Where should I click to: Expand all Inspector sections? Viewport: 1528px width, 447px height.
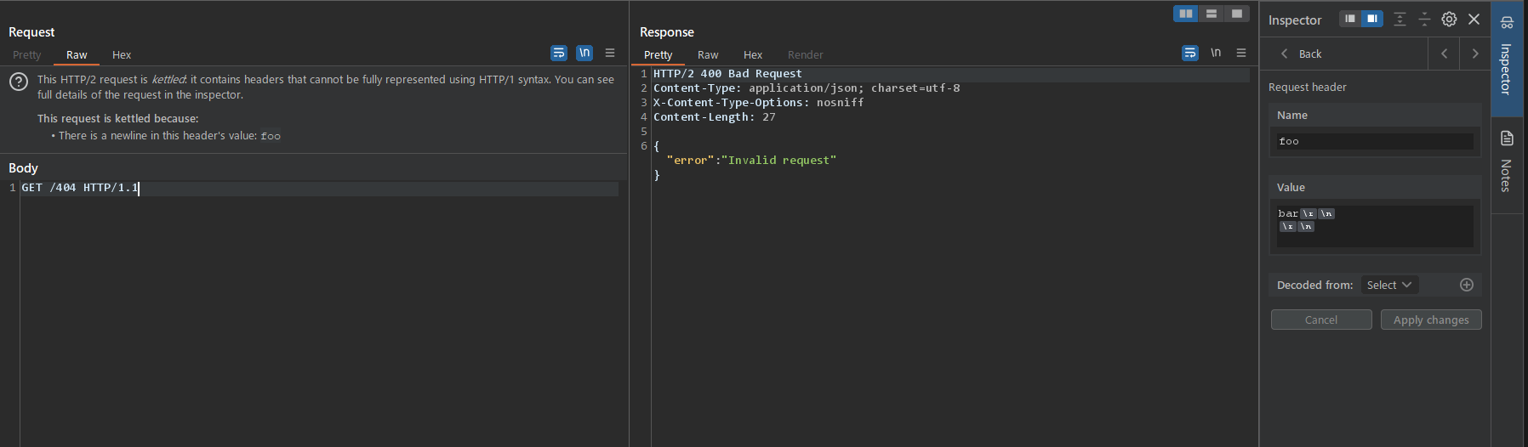tap(1400, 19)
